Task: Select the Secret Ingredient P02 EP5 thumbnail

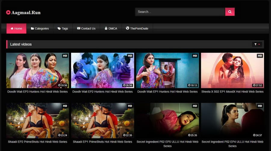Action: [167, 120]
